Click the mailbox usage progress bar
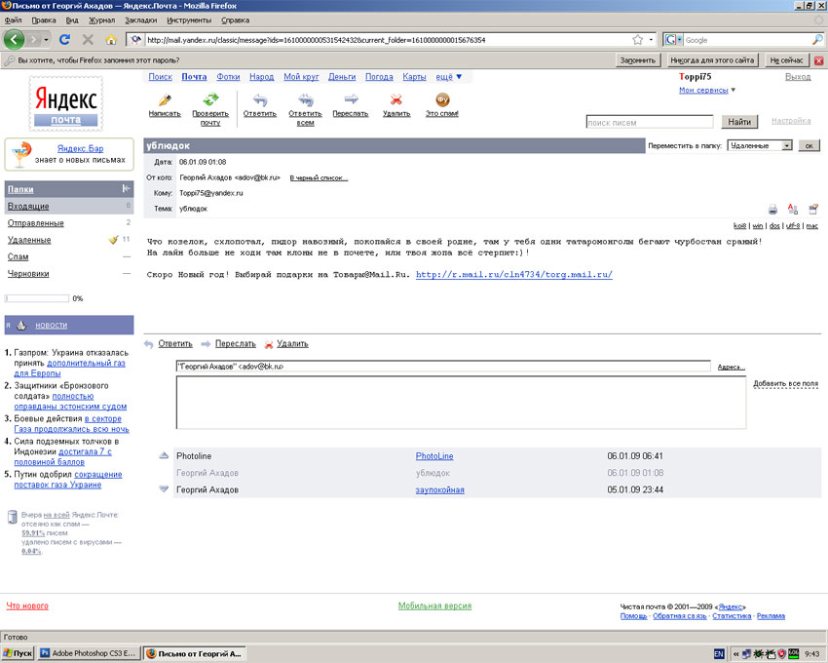 (37, 298)
